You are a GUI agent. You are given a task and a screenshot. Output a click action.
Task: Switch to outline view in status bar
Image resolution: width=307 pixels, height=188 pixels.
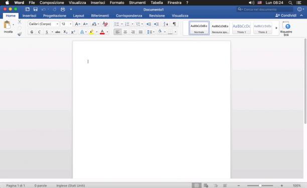pyautogui.click(x=216, y=185)
